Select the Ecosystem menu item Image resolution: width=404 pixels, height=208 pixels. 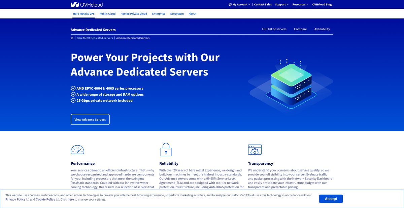point(177,14)
